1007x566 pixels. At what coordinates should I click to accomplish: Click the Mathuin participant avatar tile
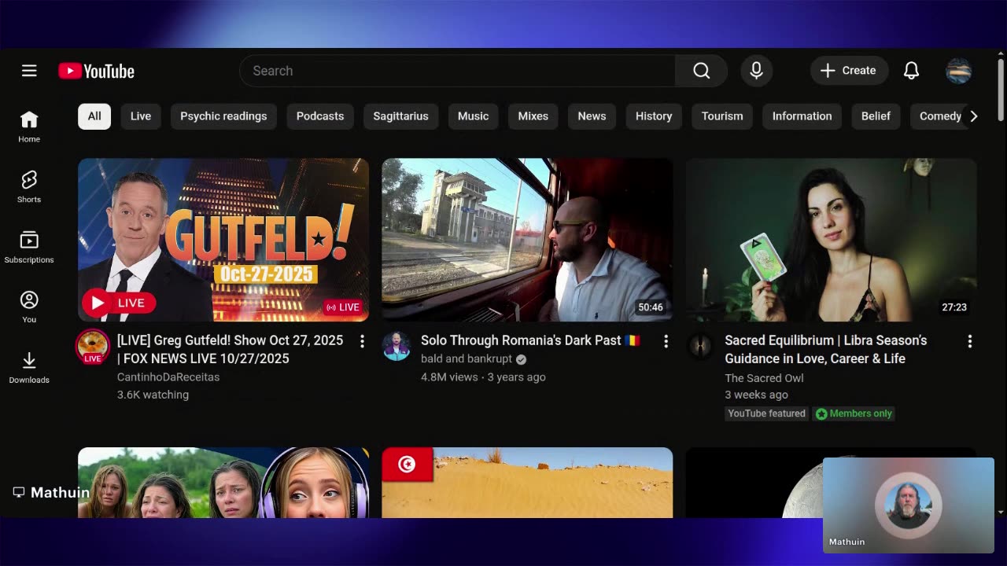click(x=909, y=505)
